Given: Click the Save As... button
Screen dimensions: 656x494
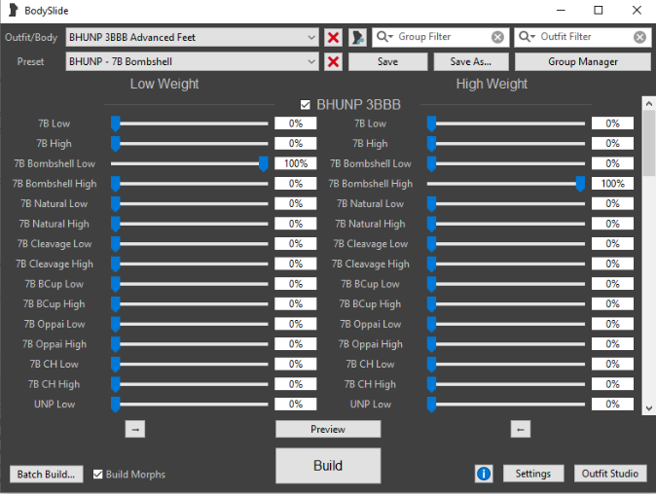Looking at the screenshot, I should point(471,62).
